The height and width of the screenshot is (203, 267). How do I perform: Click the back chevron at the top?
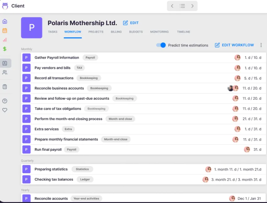172,6
